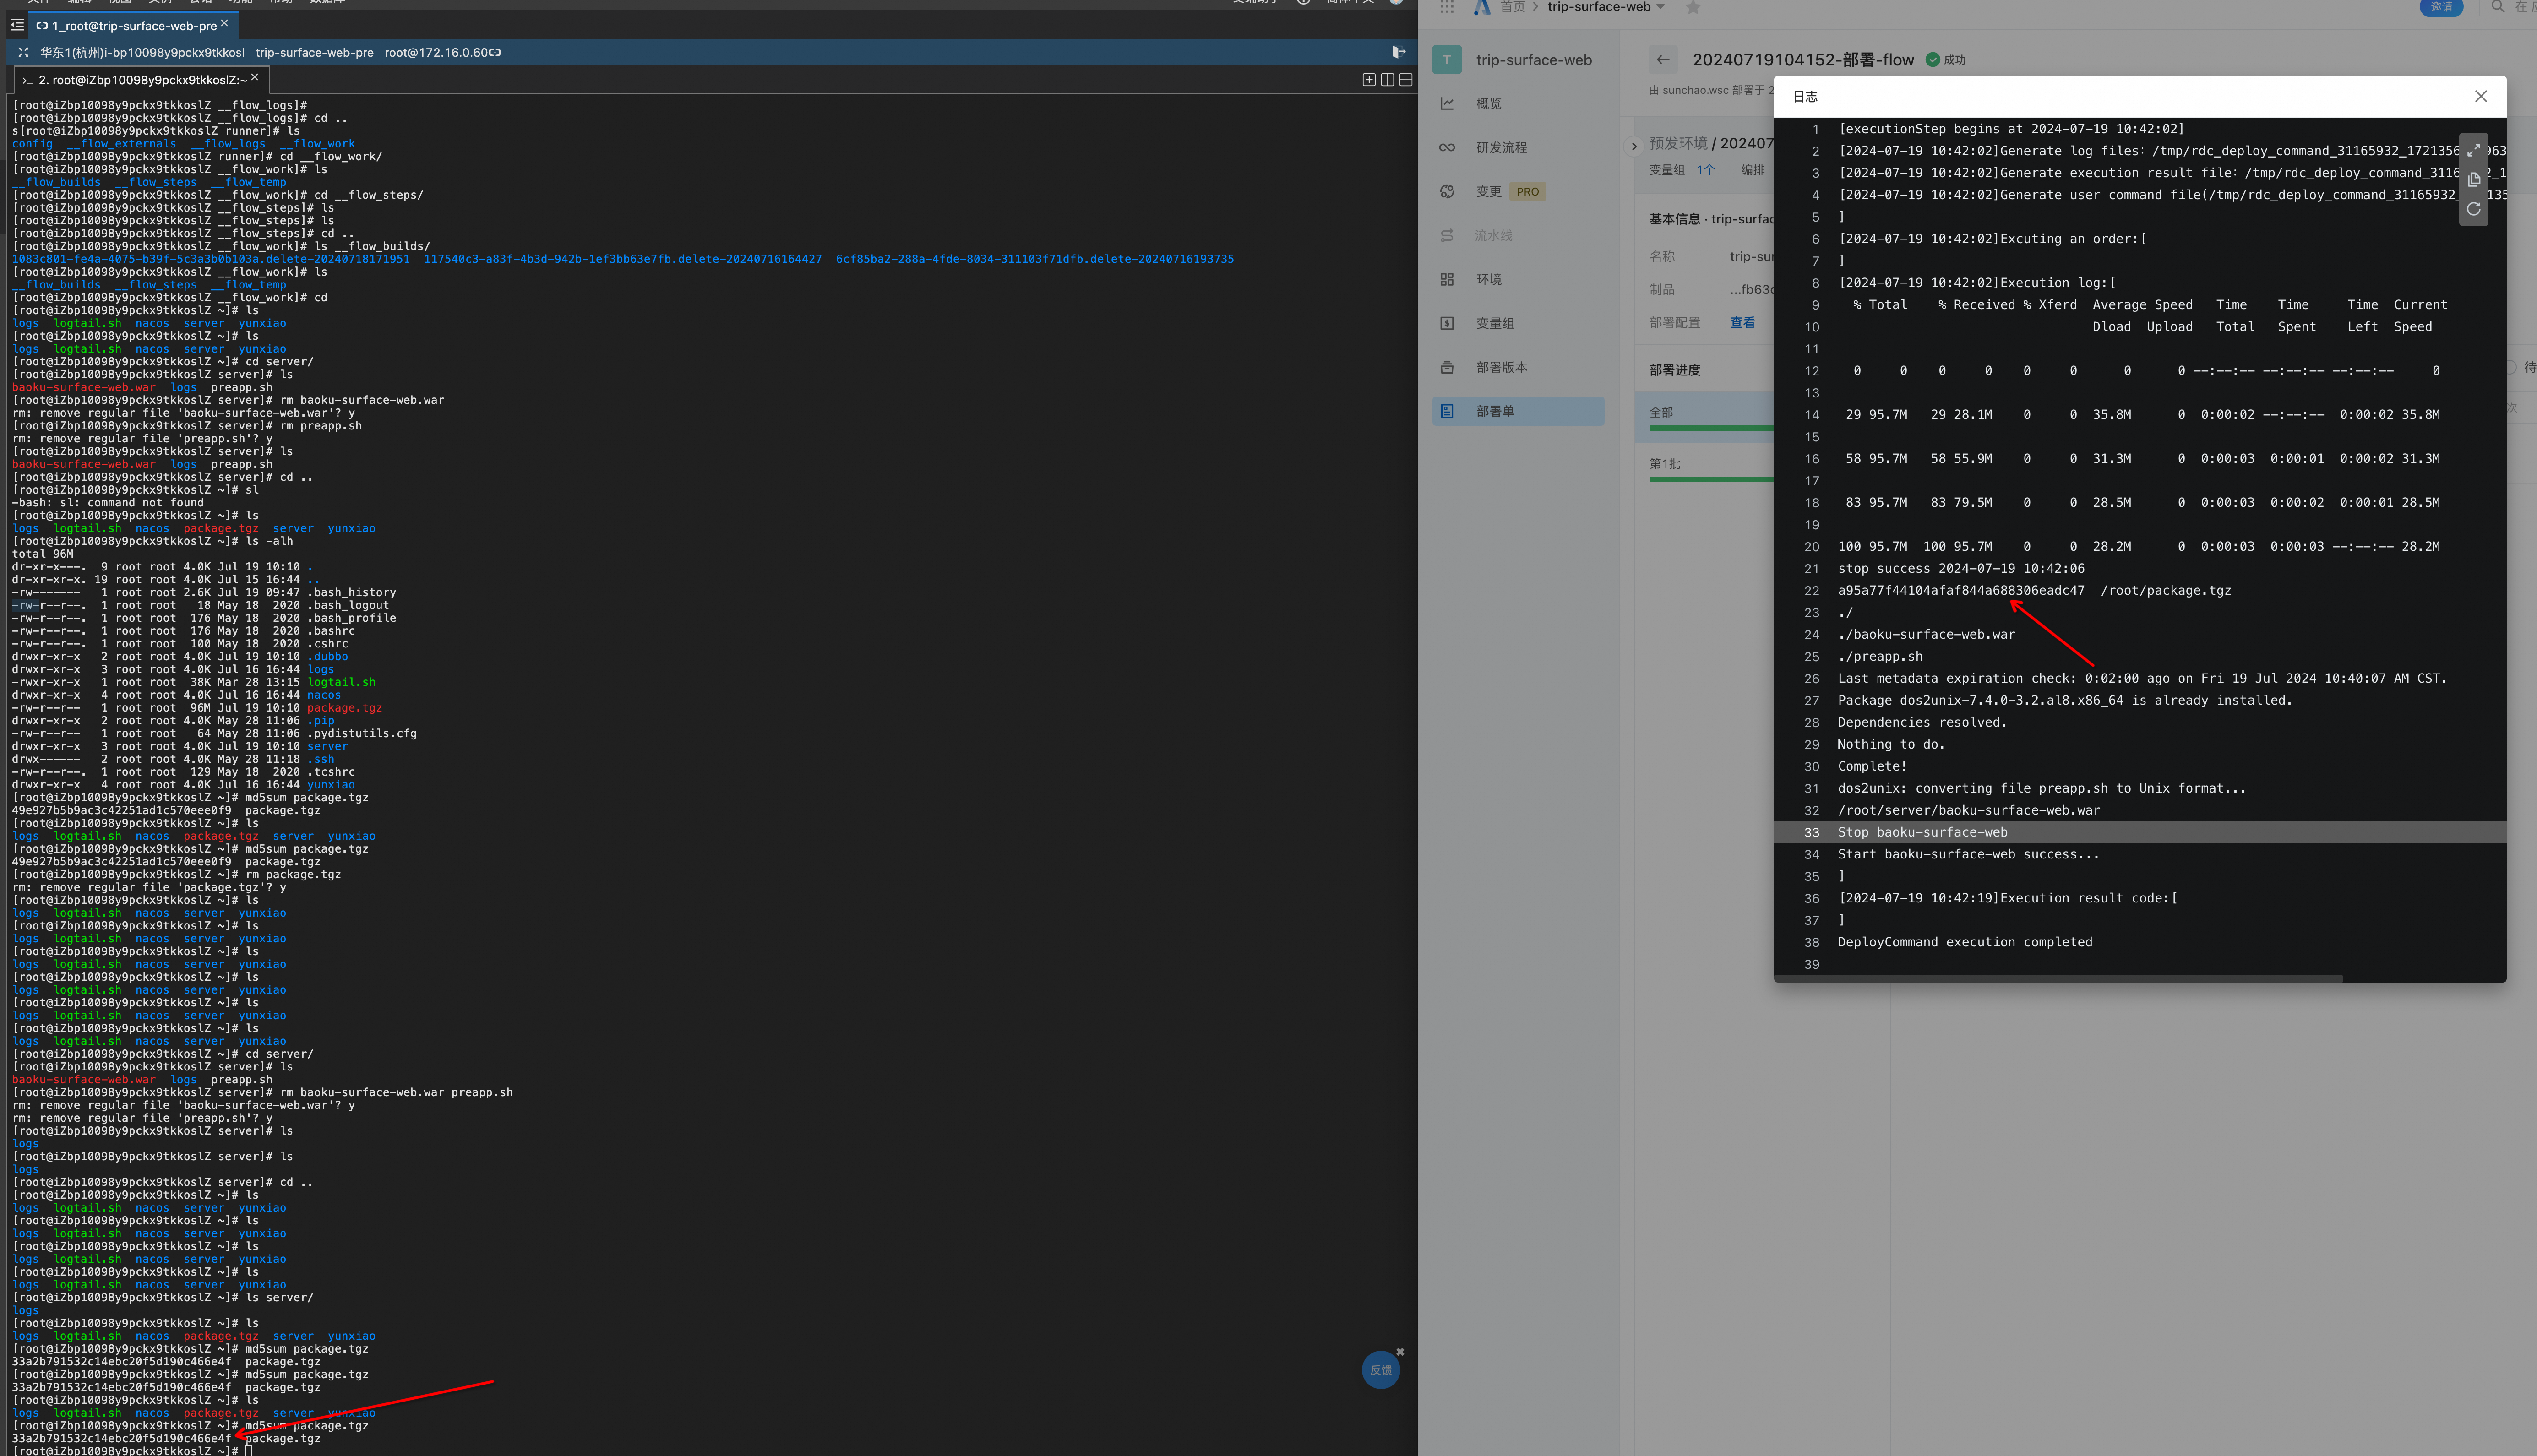The image size is (2537, 1456).
Task: Click the 部署版本 icon in sidebar
Action: coord(1447,368)
